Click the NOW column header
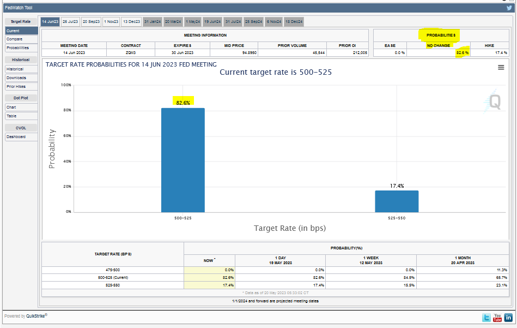The width and height of the screenshot is (517, 328). (209, 260)
